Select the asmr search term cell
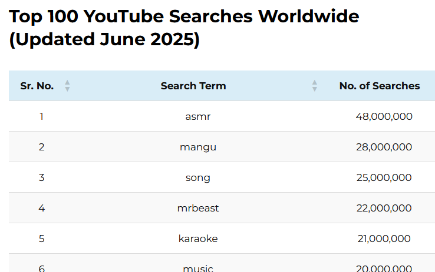435x272 pixels. click(x=198, y=116)
